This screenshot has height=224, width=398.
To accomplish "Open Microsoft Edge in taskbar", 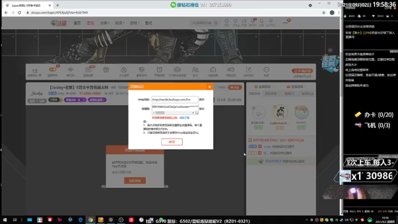I will [80, 220].
